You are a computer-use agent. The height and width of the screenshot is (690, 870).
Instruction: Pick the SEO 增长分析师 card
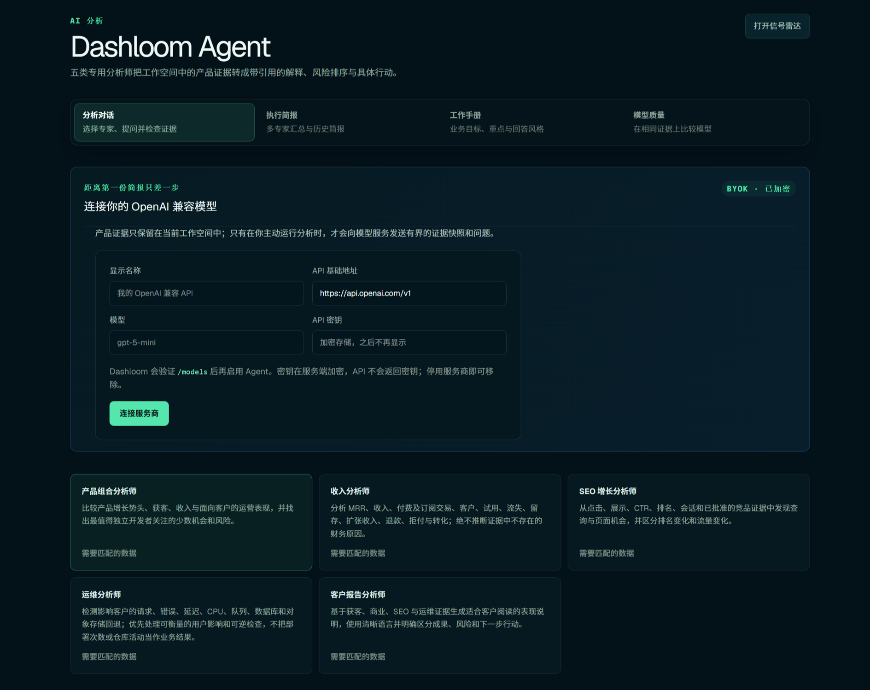[x=689, y=522]
